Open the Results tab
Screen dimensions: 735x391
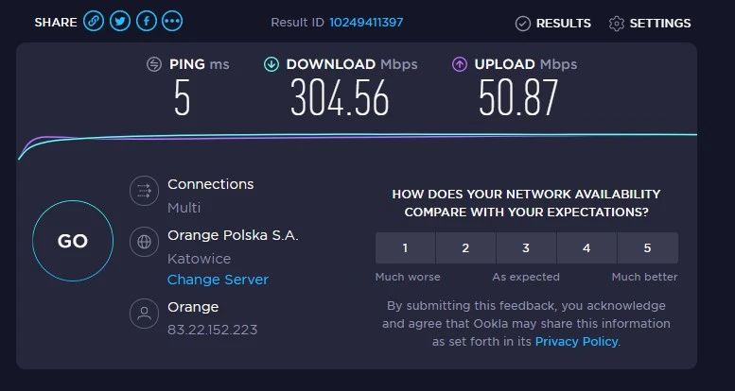point(553,23)
